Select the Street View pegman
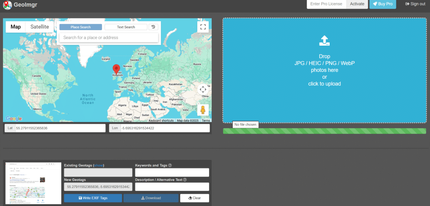Viewport: 430px width, 206px height. [203, 110]
